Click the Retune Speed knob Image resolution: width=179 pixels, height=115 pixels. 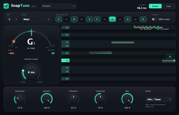[x=31, y=72]
